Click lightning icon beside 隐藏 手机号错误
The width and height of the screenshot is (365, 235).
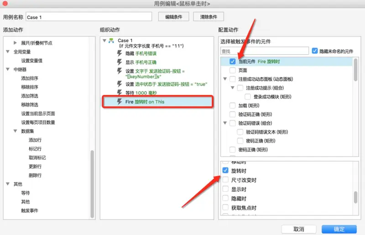(x=120, y=53)
